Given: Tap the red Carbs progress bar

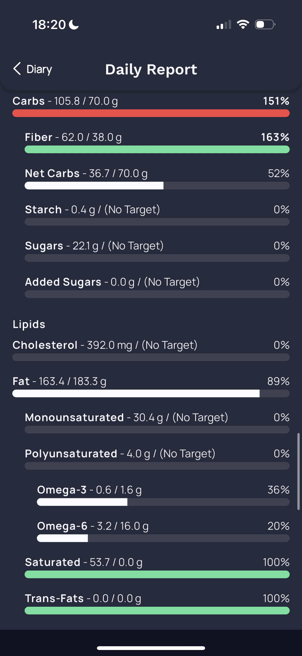Looking at the screenshot, I should pyautogui.click(x=151, y=113).
